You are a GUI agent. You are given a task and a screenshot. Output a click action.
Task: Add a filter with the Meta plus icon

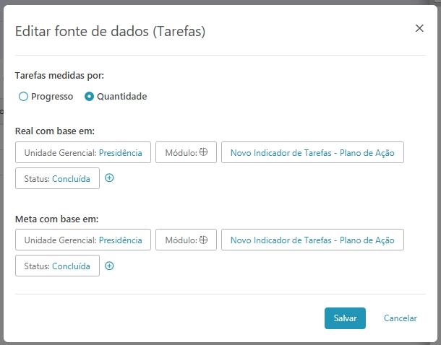110,266
